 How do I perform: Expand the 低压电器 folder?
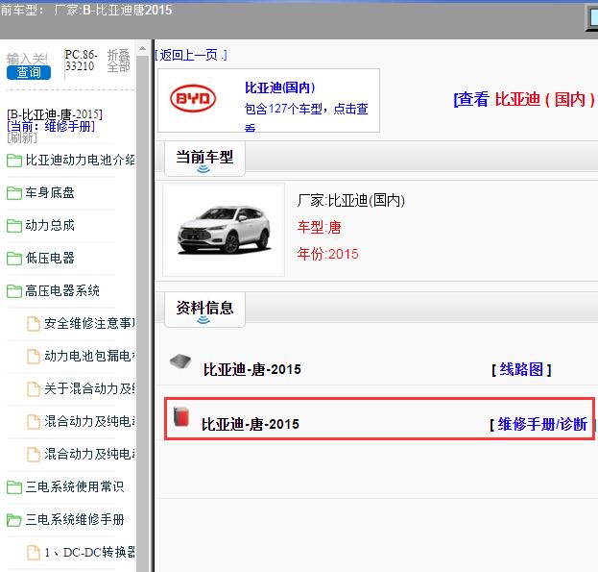pos(50,259)
